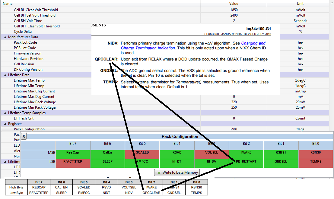
Task: Sort by the Value column header
Action: pos(234,4)
